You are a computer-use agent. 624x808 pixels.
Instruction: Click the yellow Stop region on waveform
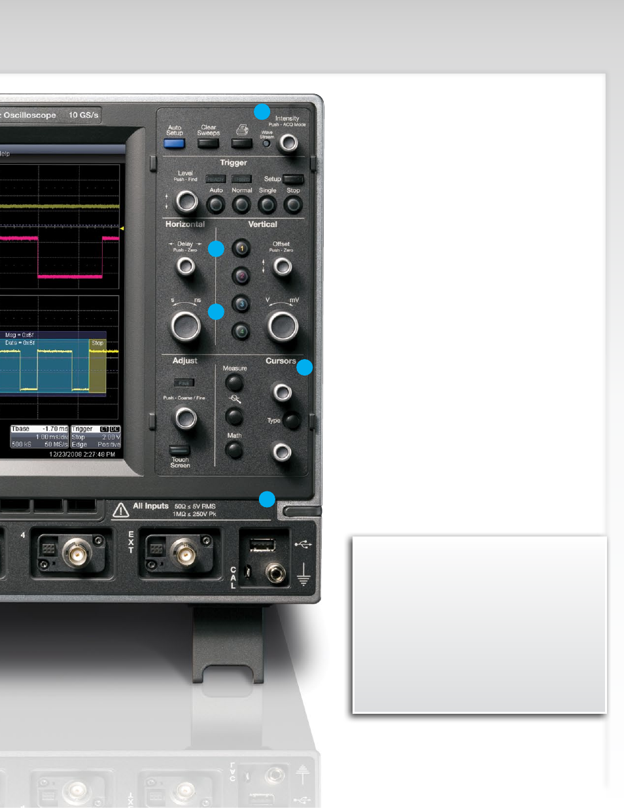[97, 366]
